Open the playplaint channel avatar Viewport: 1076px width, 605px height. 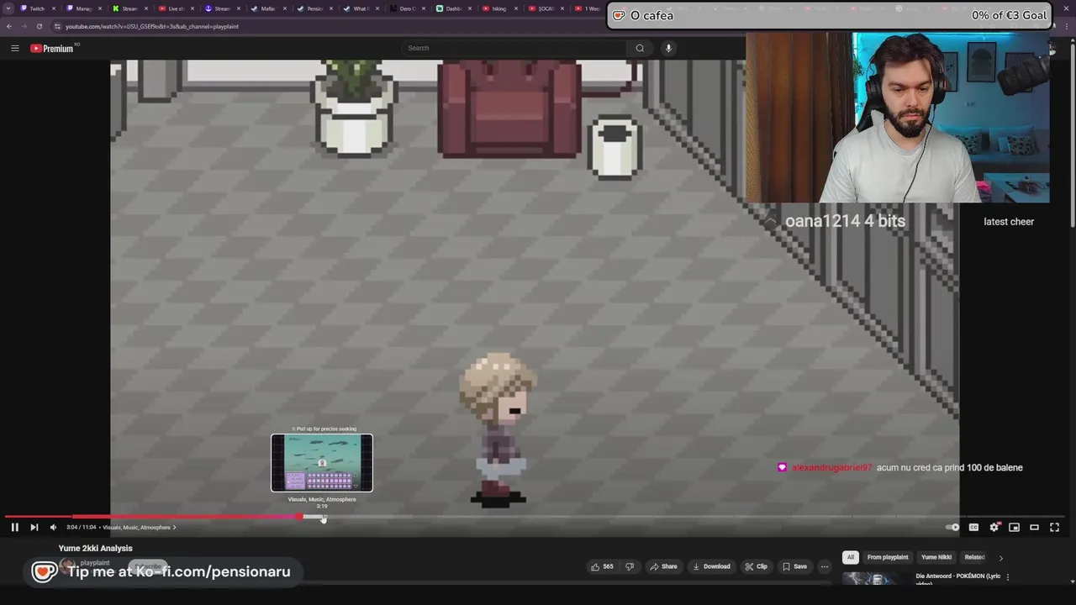click(66, 566)
